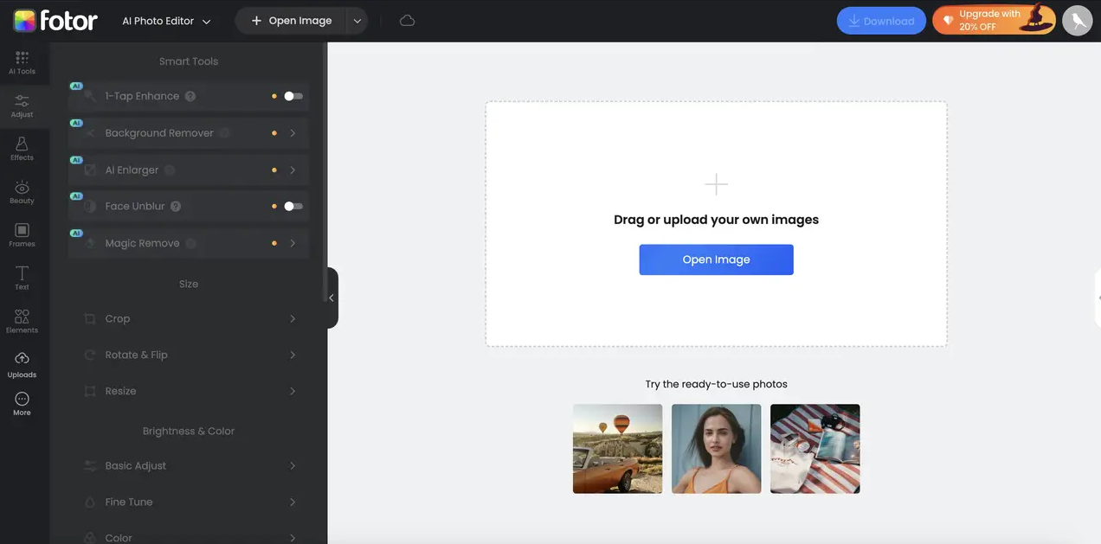Expand Fine Tune chevron
This screenshot has width=1101, height=544.
coord(293,502)
